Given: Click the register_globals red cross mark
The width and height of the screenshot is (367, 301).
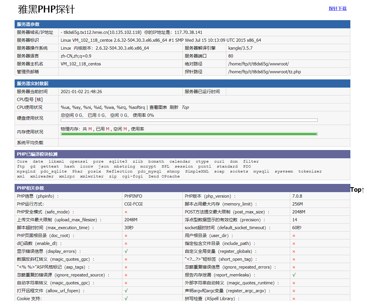Looking at the screenshot, I should point(294,251).
